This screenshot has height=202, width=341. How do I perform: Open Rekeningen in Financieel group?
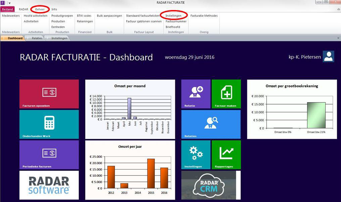pos(85,21)
